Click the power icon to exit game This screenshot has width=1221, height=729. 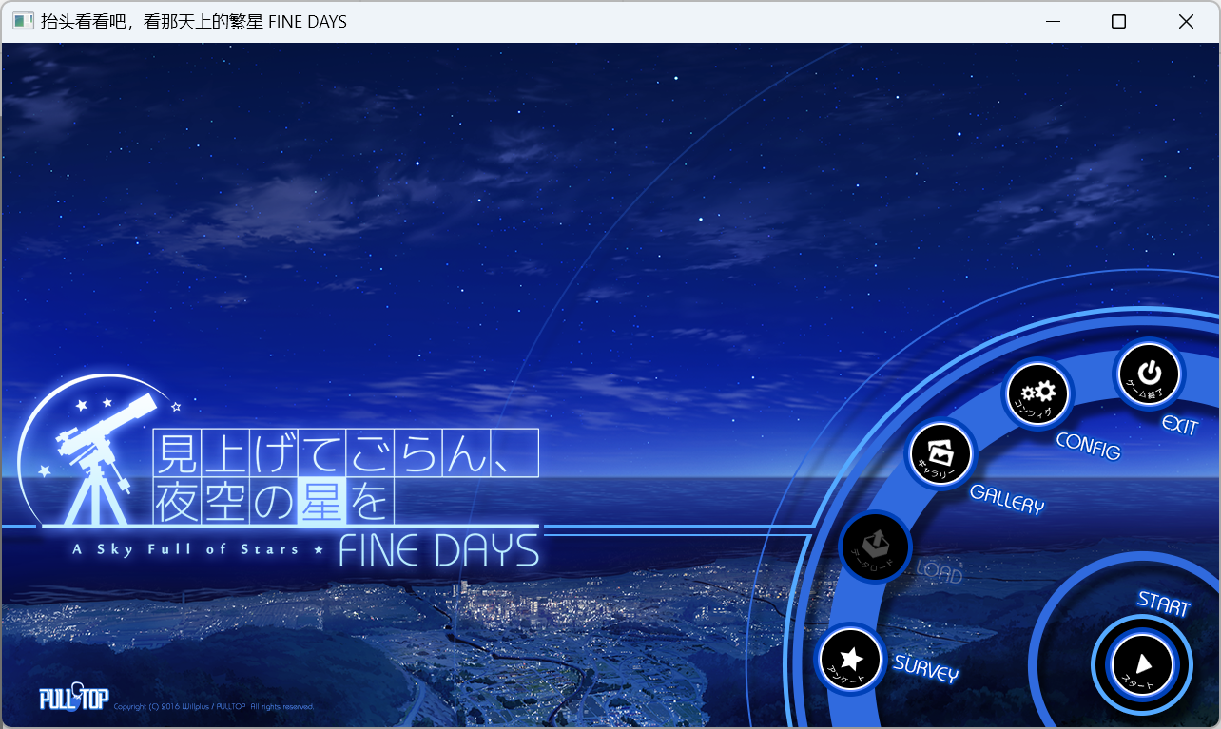coord(1149,374)
